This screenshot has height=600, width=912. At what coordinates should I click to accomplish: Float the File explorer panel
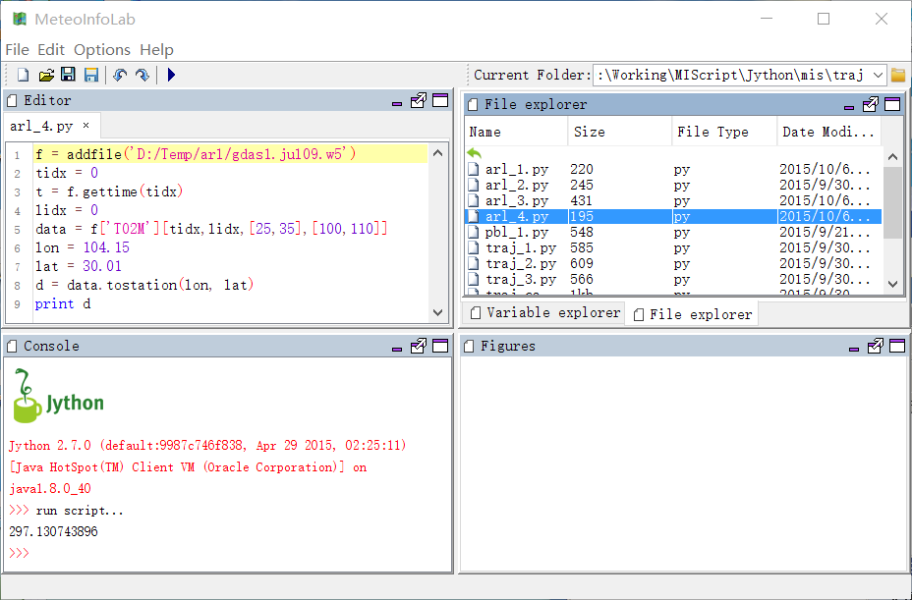click(x=870, y=105)
